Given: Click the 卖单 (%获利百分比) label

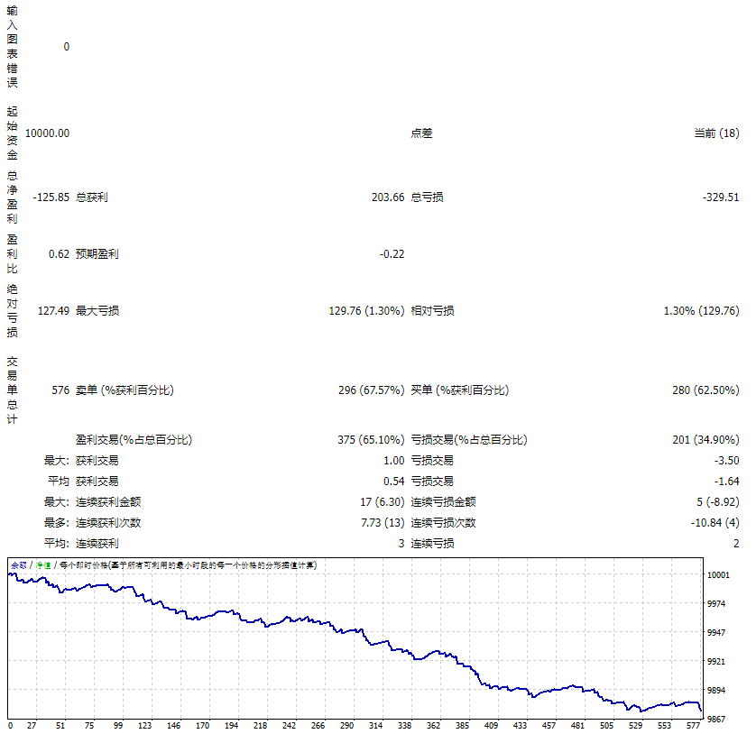Looking at the screenshot, I should click(x=124, y=390).
